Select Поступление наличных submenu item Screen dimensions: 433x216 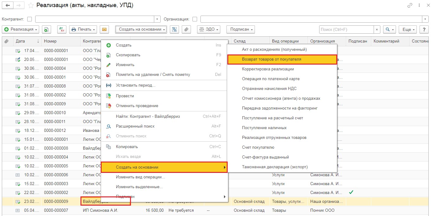[x=282, y=128]
